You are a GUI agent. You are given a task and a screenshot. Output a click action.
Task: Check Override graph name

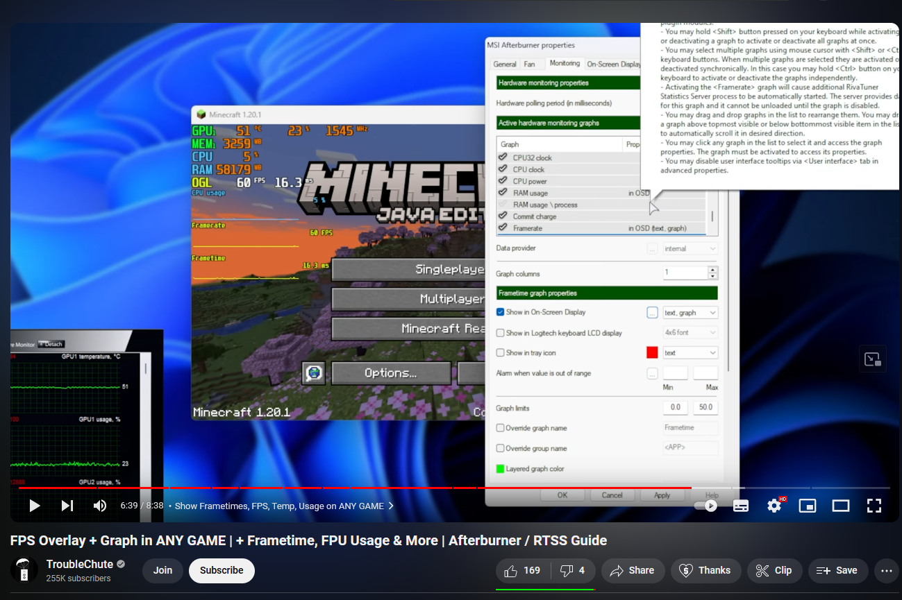click(x=501, y=428)
